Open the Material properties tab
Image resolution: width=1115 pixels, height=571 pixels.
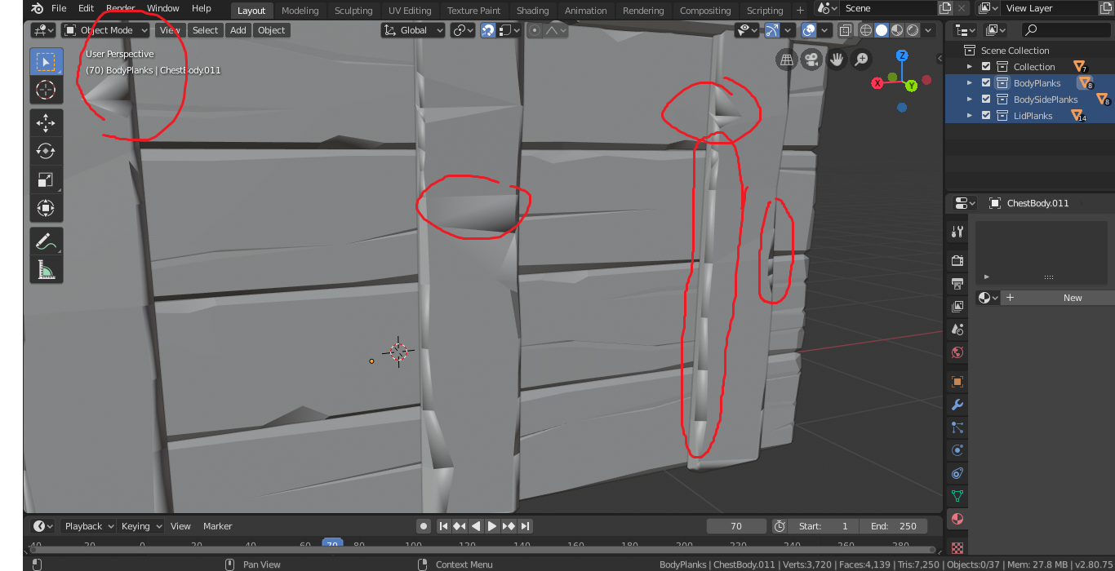[957, 519]
